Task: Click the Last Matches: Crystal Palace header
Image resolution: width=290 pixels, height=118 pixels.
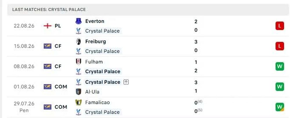Action: pyautogui.click(x=49, y=10)
